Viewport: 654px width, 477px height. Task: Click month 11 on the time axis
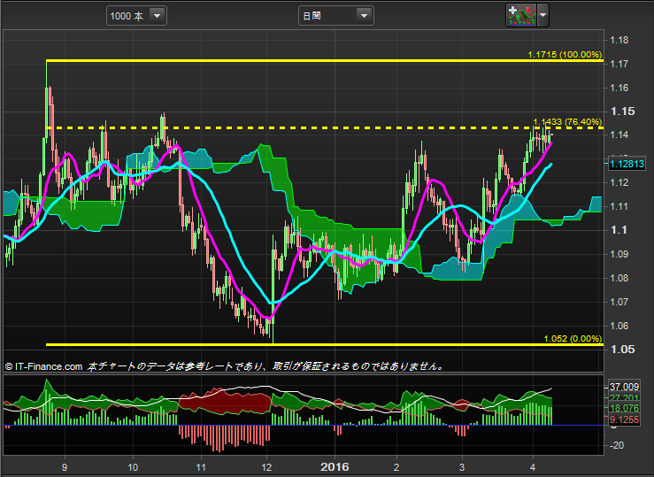coord(201,467)
